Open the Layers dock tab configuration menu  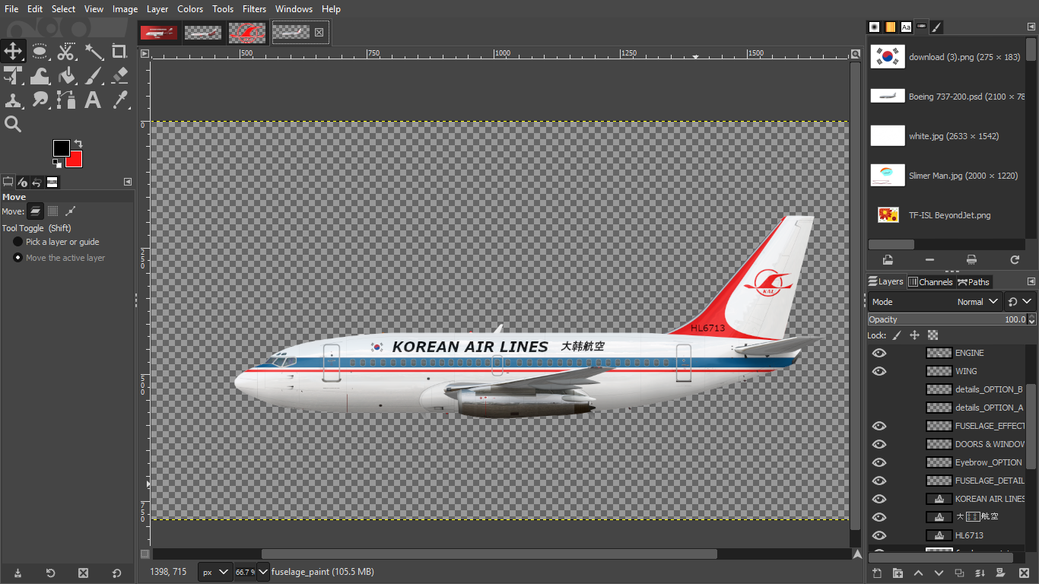coord(1031,281)
